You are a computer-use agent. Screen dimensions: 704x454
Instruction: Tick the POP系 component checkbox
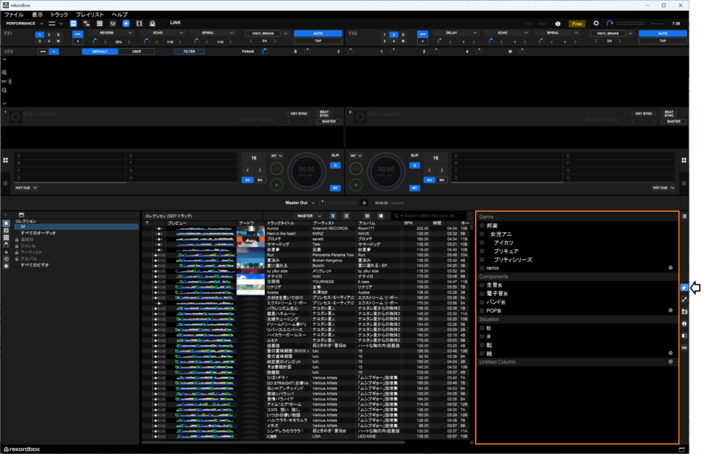coord(482,310)
